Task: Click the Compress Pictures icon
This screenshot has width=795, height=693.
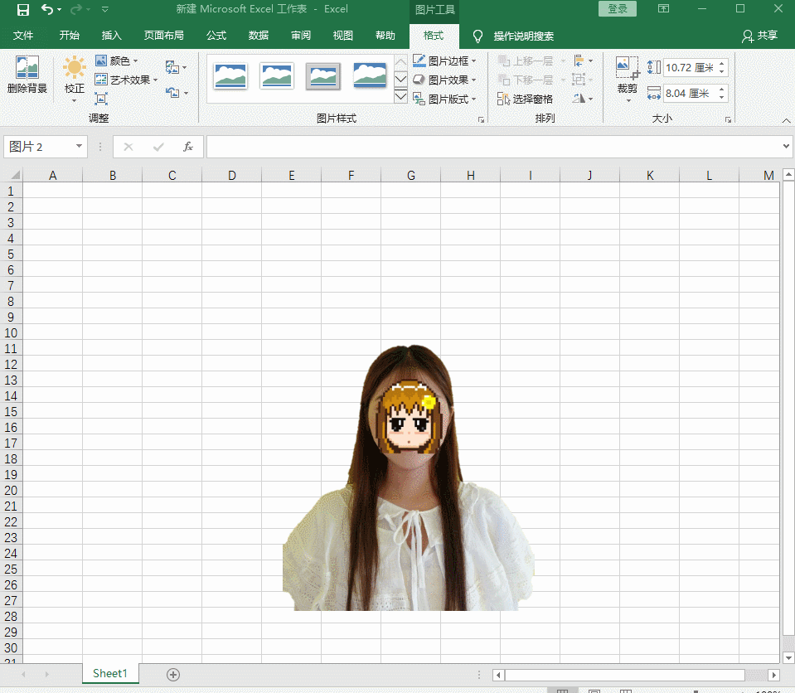Action: pyautogui.click(x=101, y=99)
